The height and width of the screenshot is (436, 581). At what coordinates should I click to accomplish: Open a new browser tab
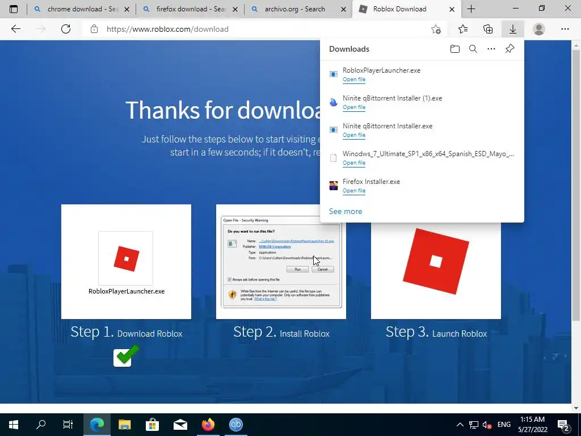pyautogui.click(x=471, y=9)
